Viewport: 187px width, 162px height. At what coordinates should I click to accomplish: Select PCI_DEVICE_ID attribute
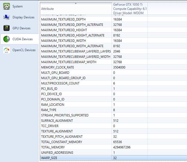pos(52,94)
